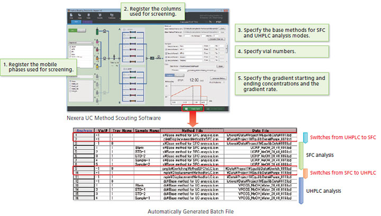Click the sample list vertical scrollbar

(226, 49)
